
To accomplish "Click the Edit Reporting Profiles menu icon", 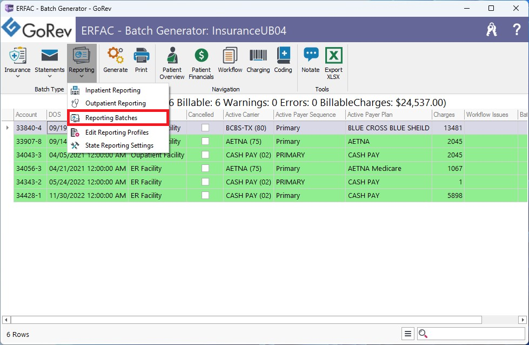I will point(75,132).
